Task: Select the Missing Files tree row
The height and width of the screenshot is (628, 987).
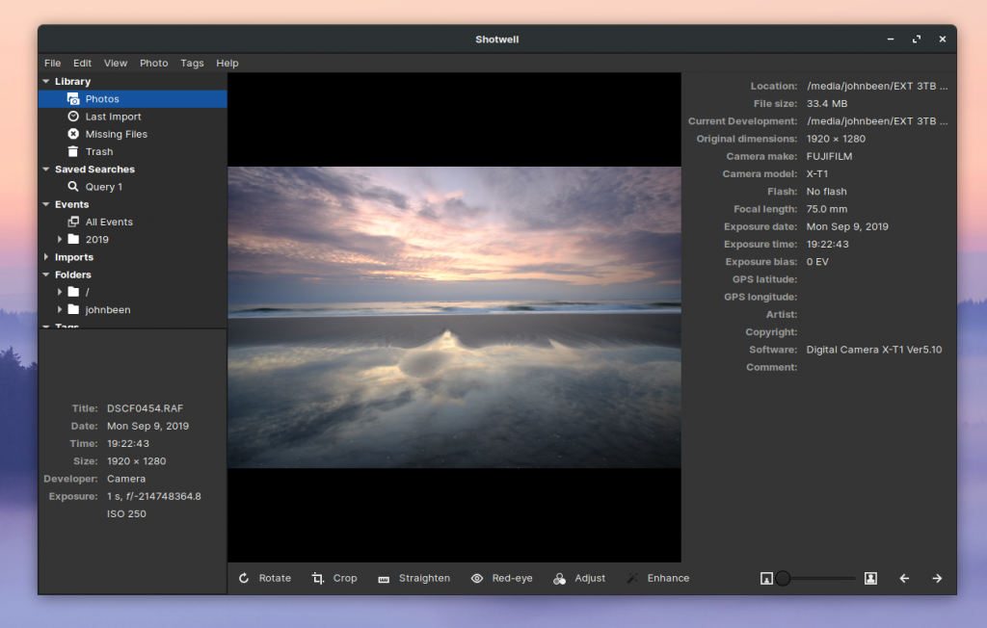Action: [132, 134]
